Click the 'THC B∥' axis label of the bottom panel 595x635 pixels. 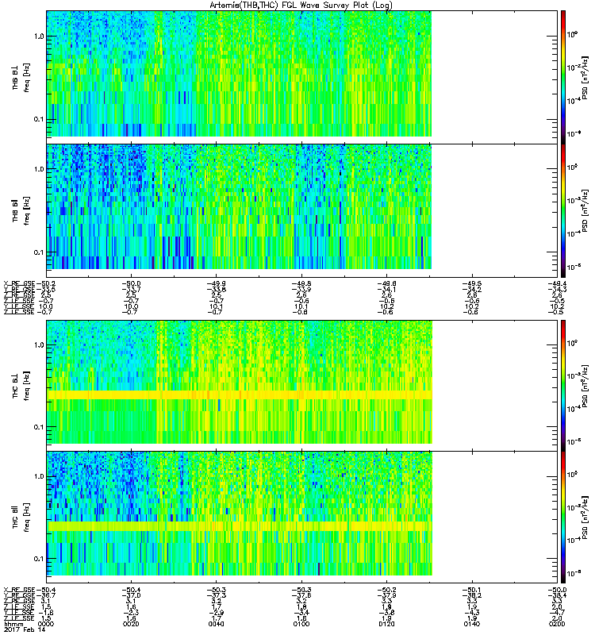pyautogui.click(x=16, y=517)
